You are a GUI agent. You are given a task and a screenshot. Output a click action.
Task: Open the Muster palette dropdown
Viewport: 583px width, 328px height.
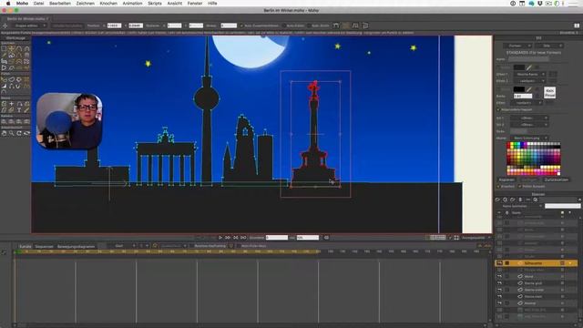(530, 138)
